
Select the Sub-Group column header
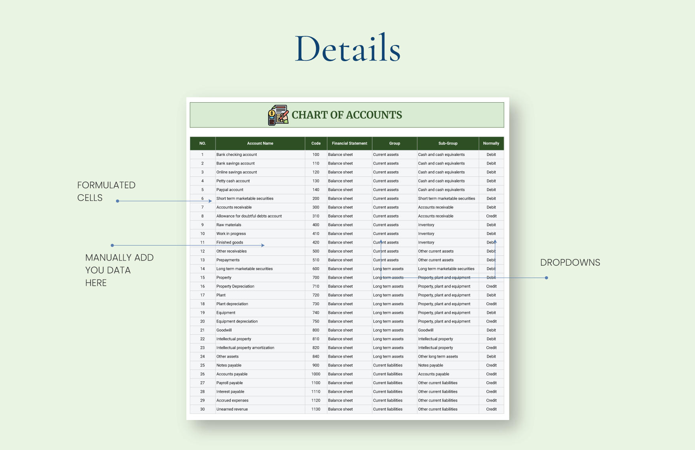447,143
